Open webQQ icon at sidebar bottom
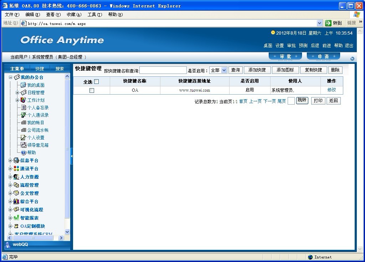Screen dimensions: 365x262 [7, 245]
